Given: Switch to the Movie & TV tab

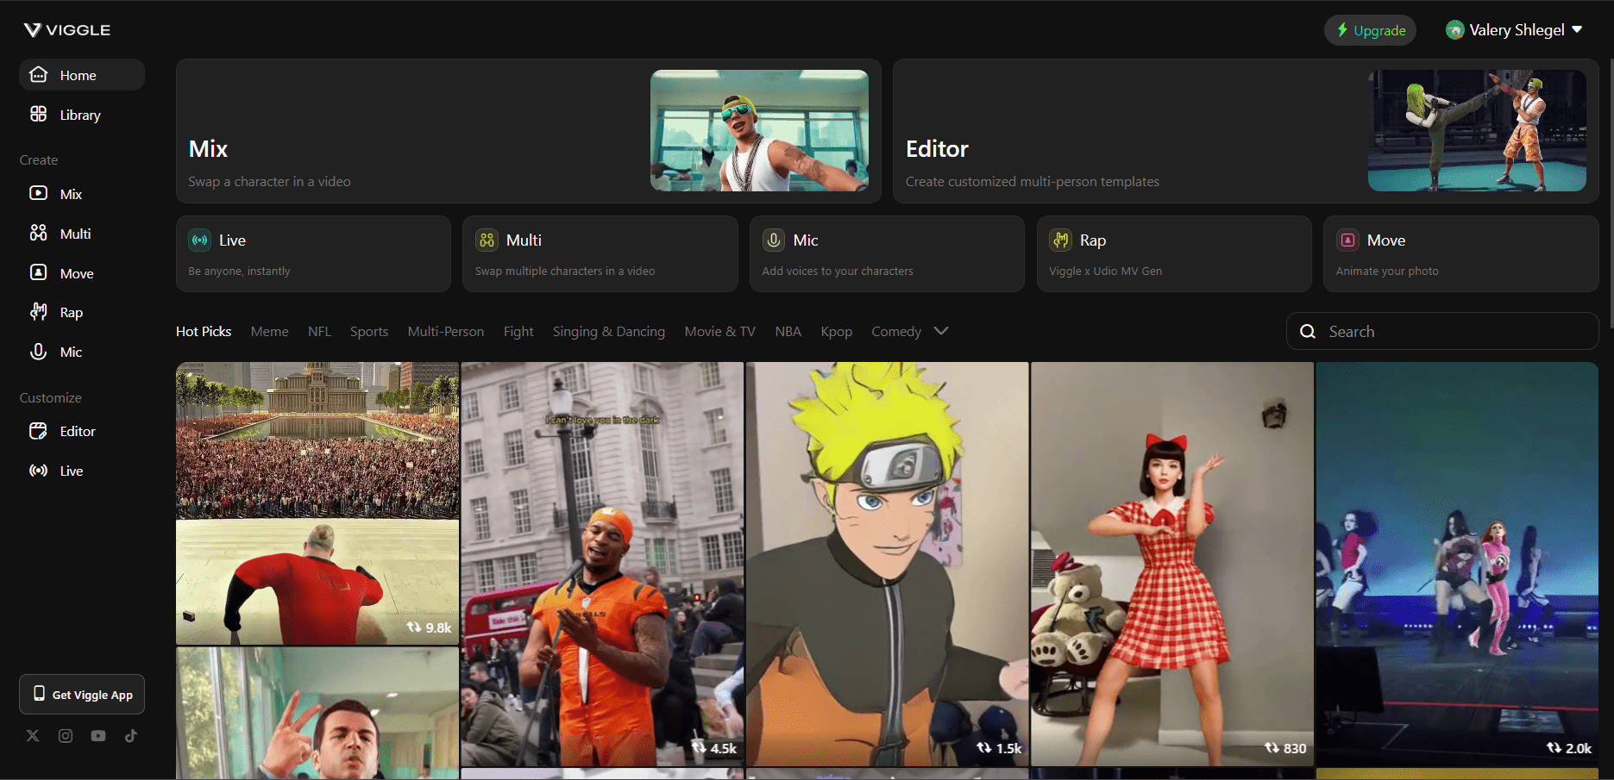Looking at the screenshot, I should click(x=720, y=332).
